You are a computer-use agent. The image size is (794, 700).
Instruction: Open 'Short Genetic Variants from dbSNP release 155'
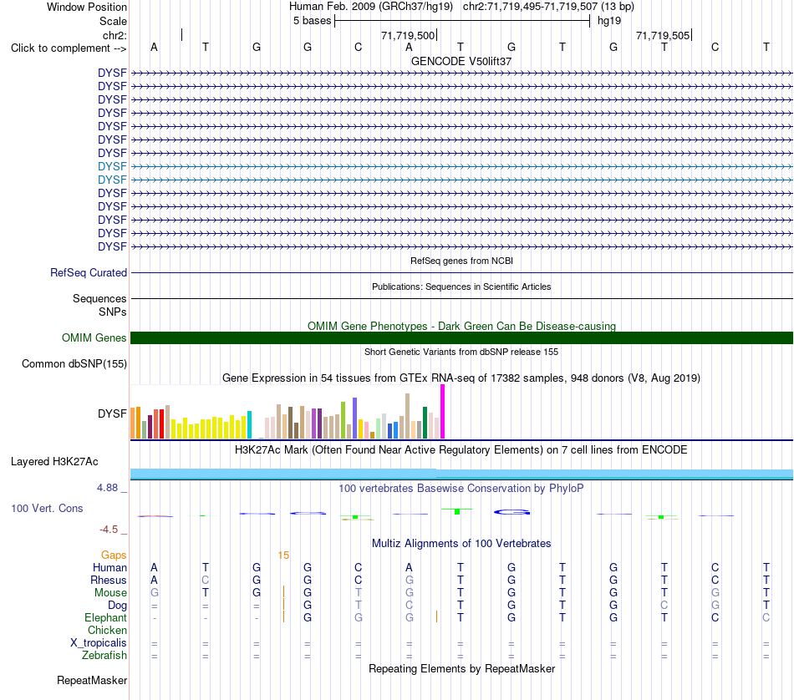[461, 352]
